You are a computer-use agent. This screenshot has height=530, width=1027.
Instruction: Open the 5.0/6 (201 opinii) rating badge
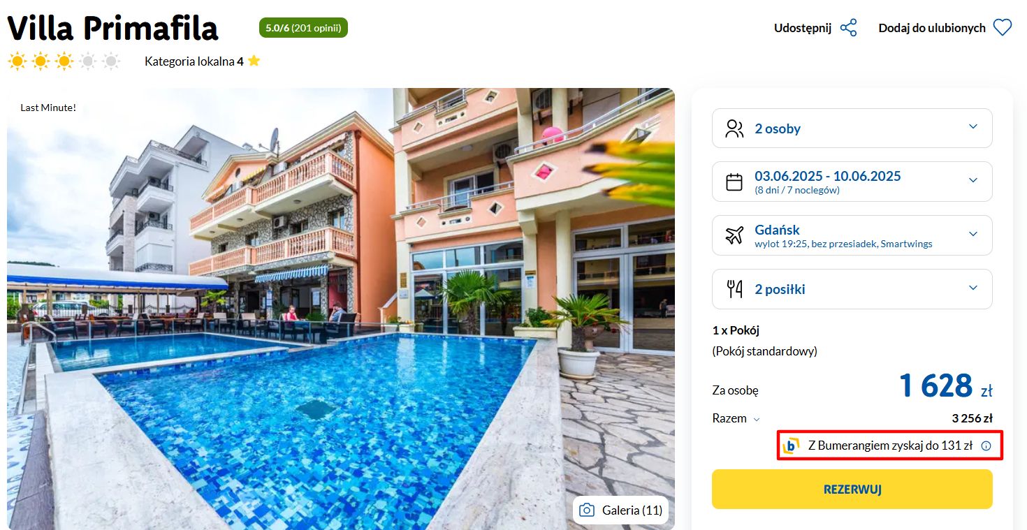[x=303, y=28]
